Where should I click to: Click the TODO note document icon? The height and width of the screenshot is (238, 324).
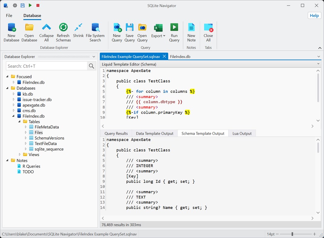coord(19,172)
